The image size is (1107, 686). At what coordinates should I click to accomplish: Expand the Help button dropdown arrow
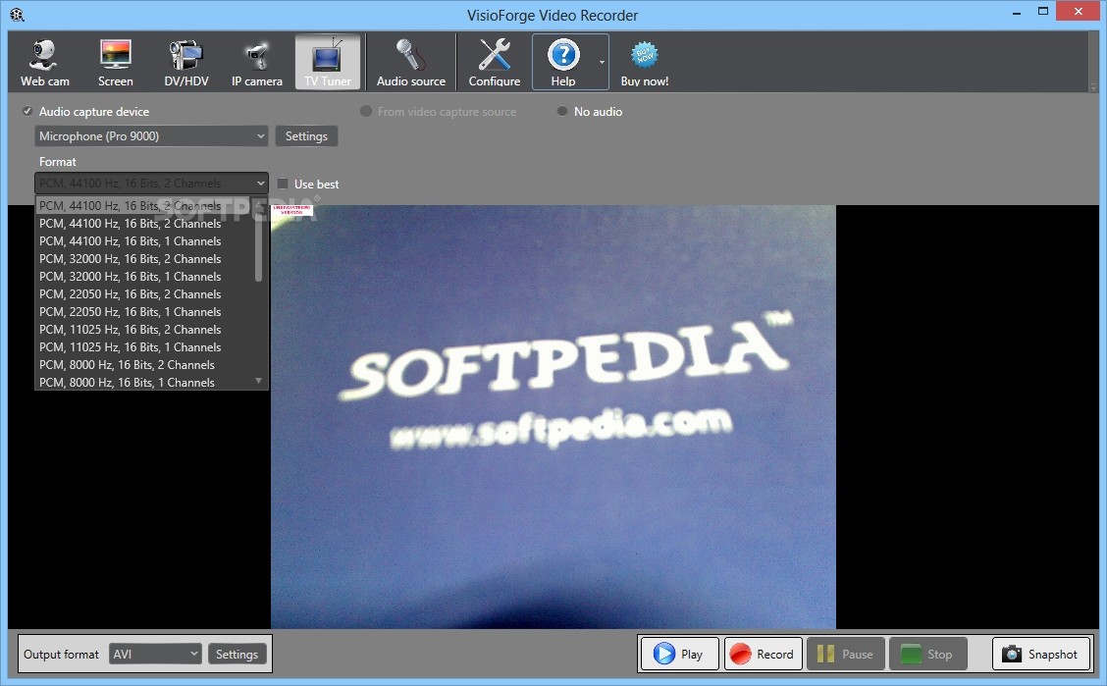(x=602, y=63)
